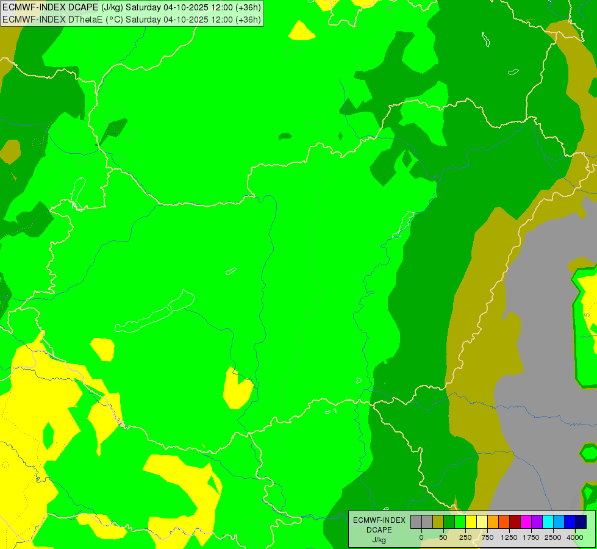Select the pure blue legend swatch
597x549 pixels.
tap(570, 522)
